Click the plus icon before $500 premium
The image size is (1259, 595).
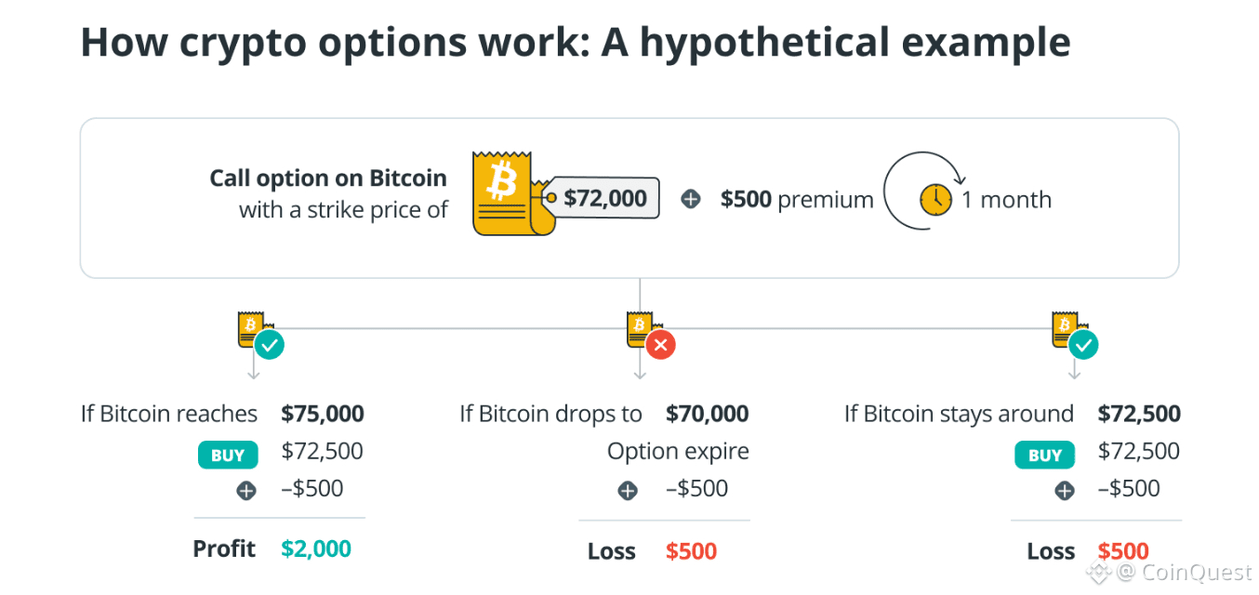tap(691, 199)
